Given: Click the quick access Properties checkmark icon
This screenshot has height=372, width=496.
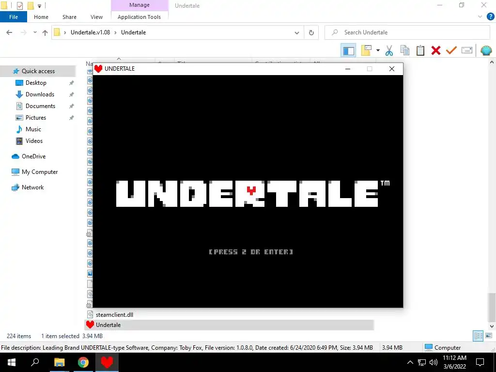Looking at the screenshot, I should (x=19, y=5).
